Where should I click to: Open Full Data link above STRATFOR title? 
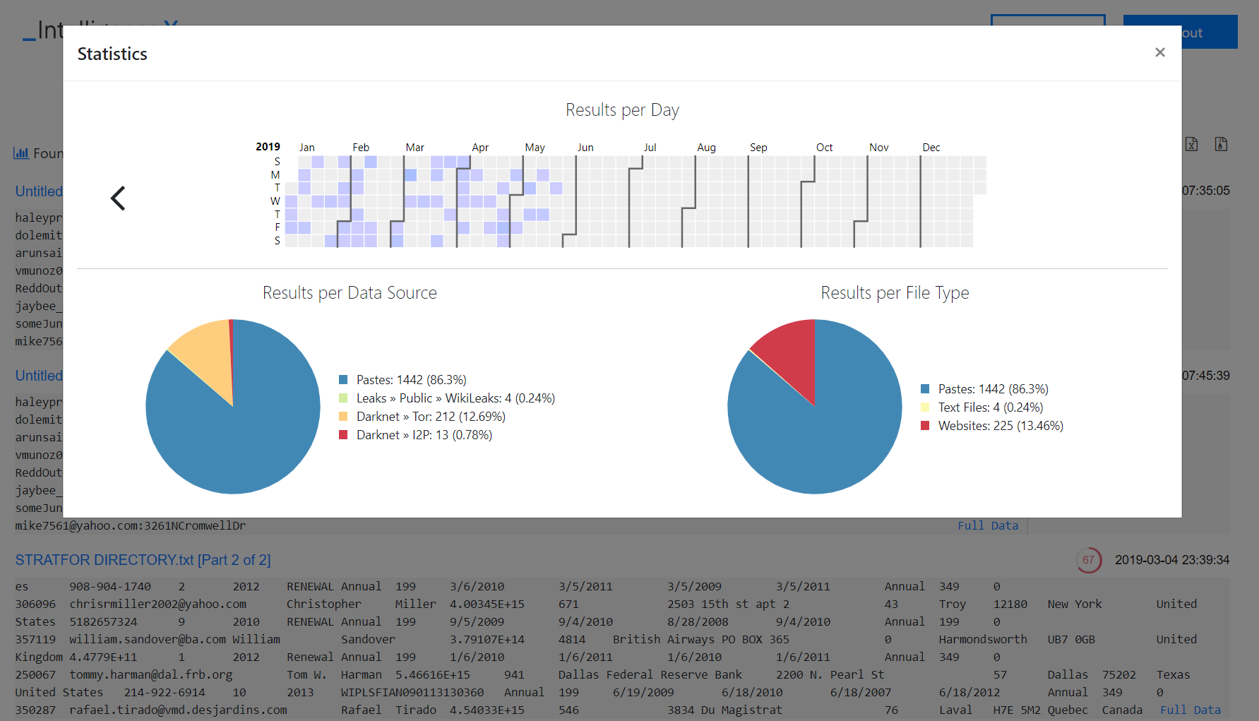[x=987, y=525]
